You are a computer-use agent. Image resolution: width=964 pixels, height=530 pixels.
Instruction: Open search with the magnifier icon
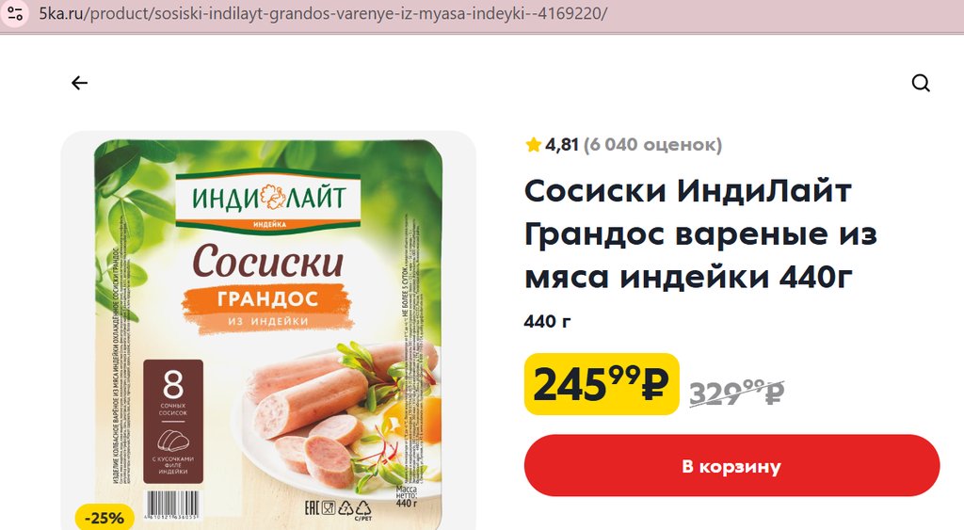click(921, 83)
